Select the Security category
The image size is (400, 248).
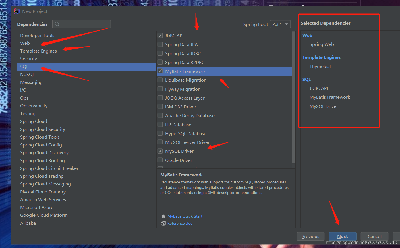click(x=87, y=59)
